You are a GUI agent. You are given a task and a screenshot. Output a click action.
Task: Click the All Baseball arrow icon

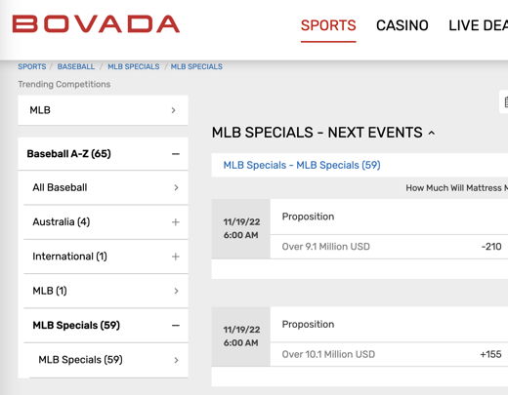176,187
